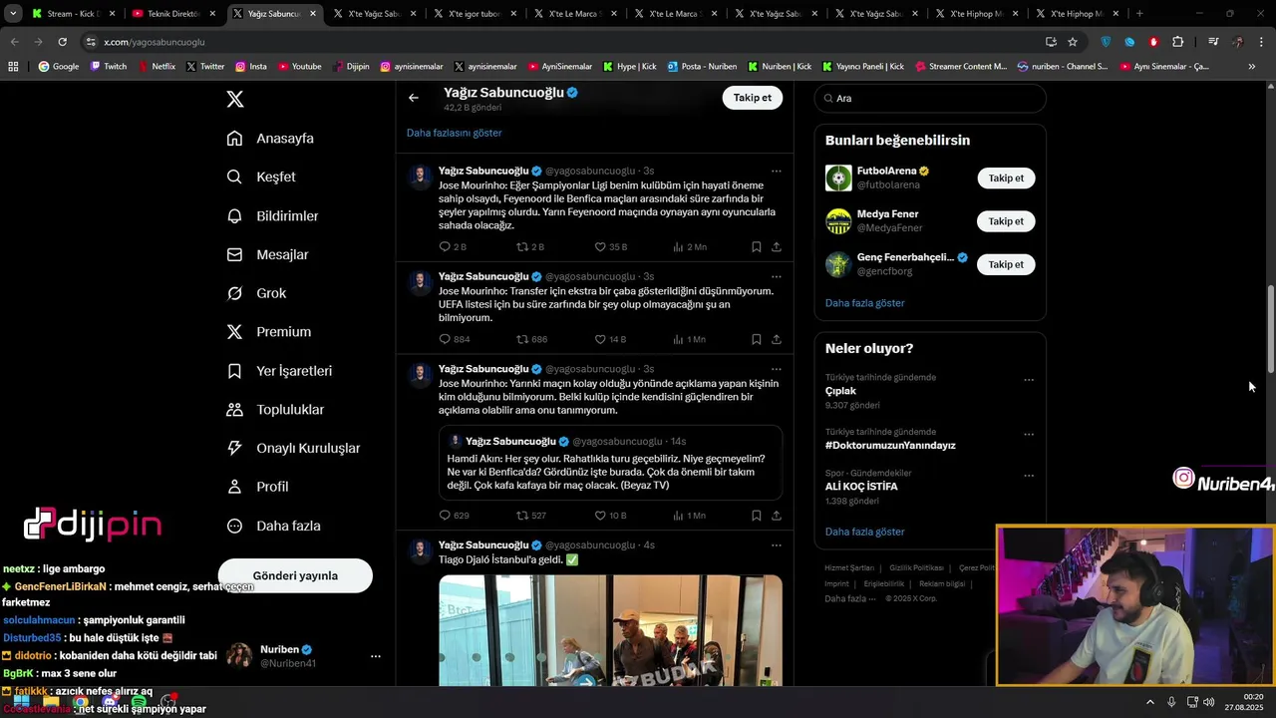
Task: Open Nuriben account menu dots
Action: point(376,656)
